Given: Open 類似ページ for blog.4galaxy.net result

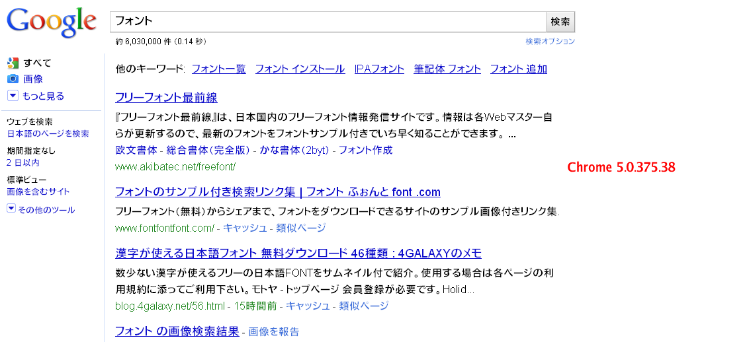Looking at the screenshot, I should click(x=363, y=306).
